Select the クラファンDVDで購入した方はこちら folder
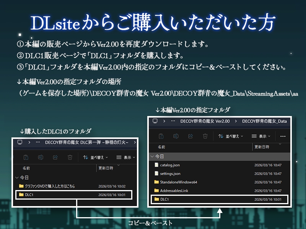306x229 pixels. [x=50, y=186]
